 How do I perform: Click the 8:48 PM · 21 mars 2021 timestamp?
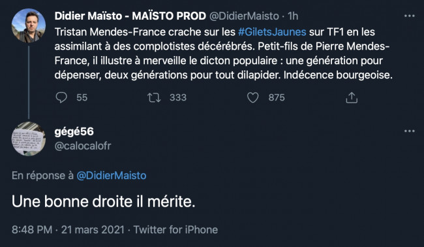[68, 229]
